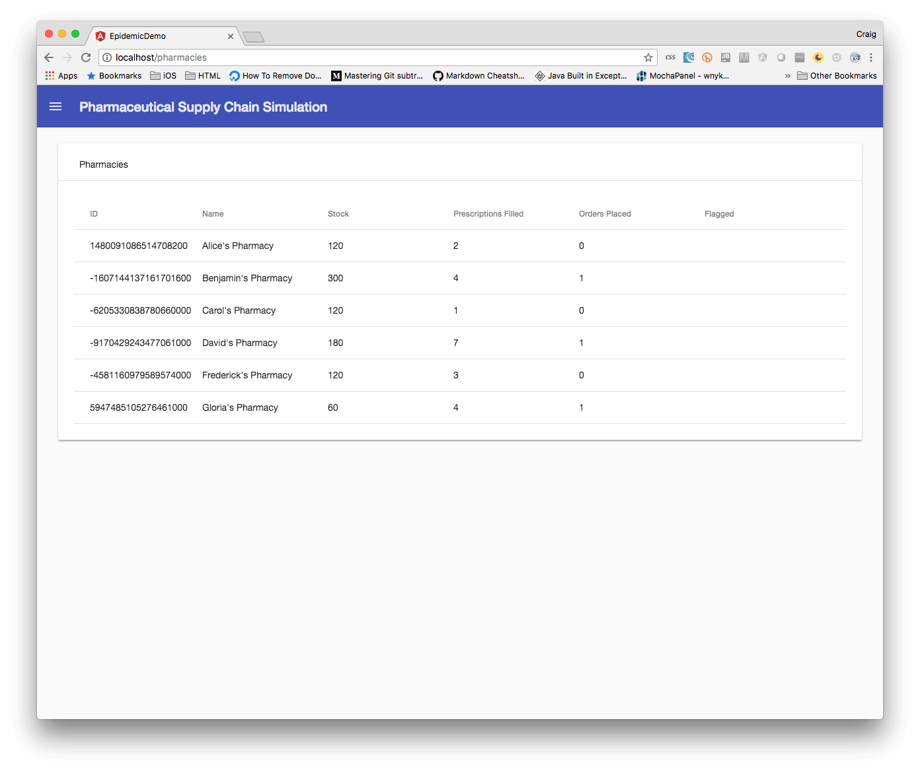Select the Alice's Pharmacy name cell
This screenshot has width=920, height=772.
coord(238,246)
